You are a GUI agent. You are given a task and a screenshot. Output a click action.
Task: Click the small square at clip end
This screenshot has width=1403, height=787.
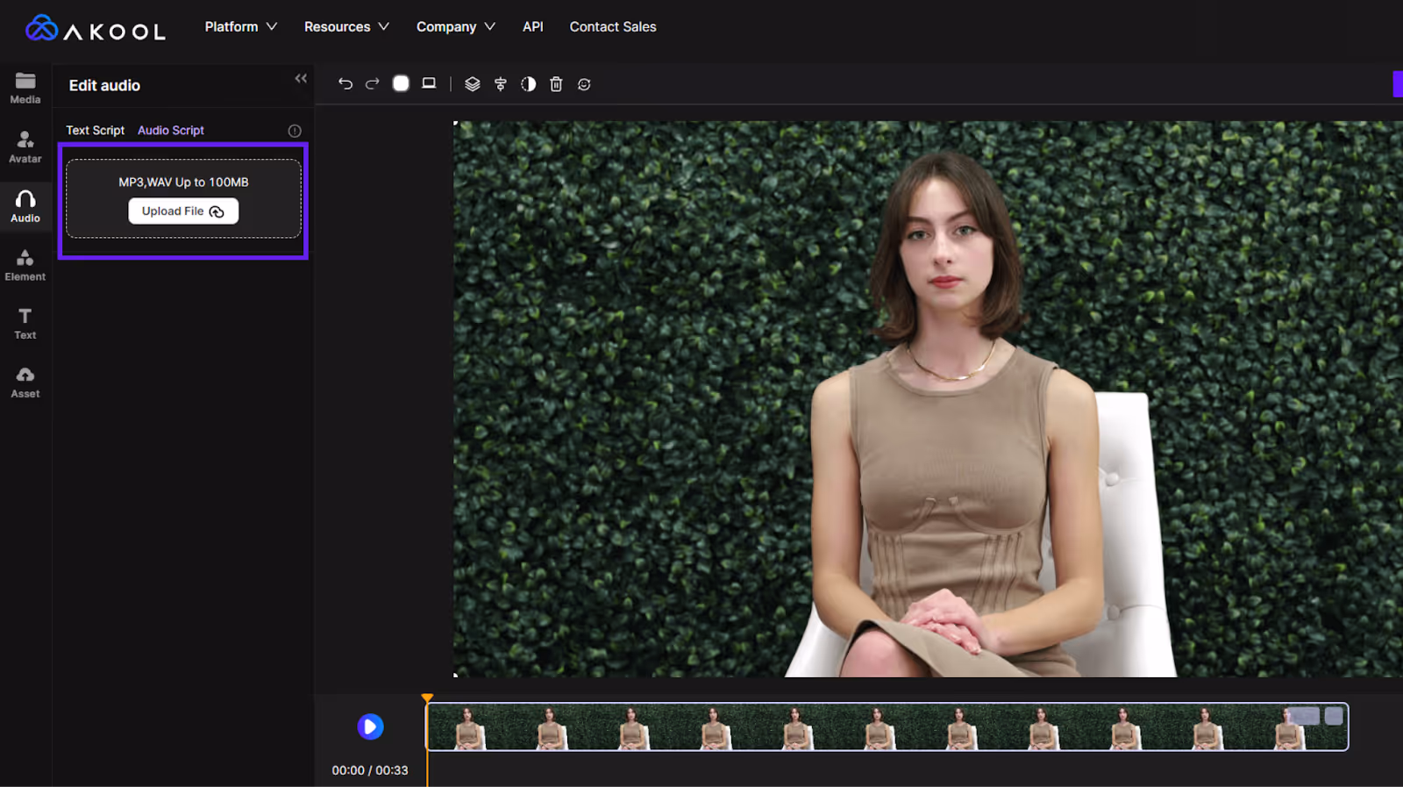click(1334, 716)
